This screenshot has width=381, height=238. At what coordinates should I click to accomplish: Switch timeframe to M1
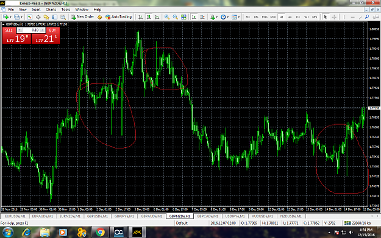tap(247, 17)
